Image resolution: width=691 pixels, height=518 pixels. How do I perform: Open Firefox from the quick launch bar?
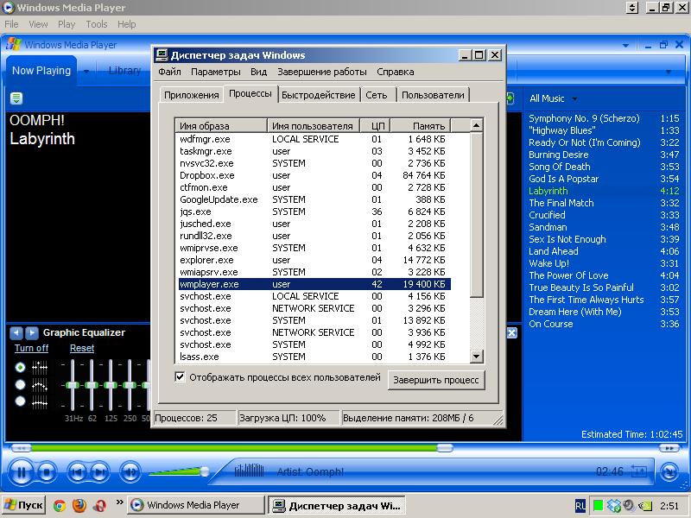(x=79, y=505)
